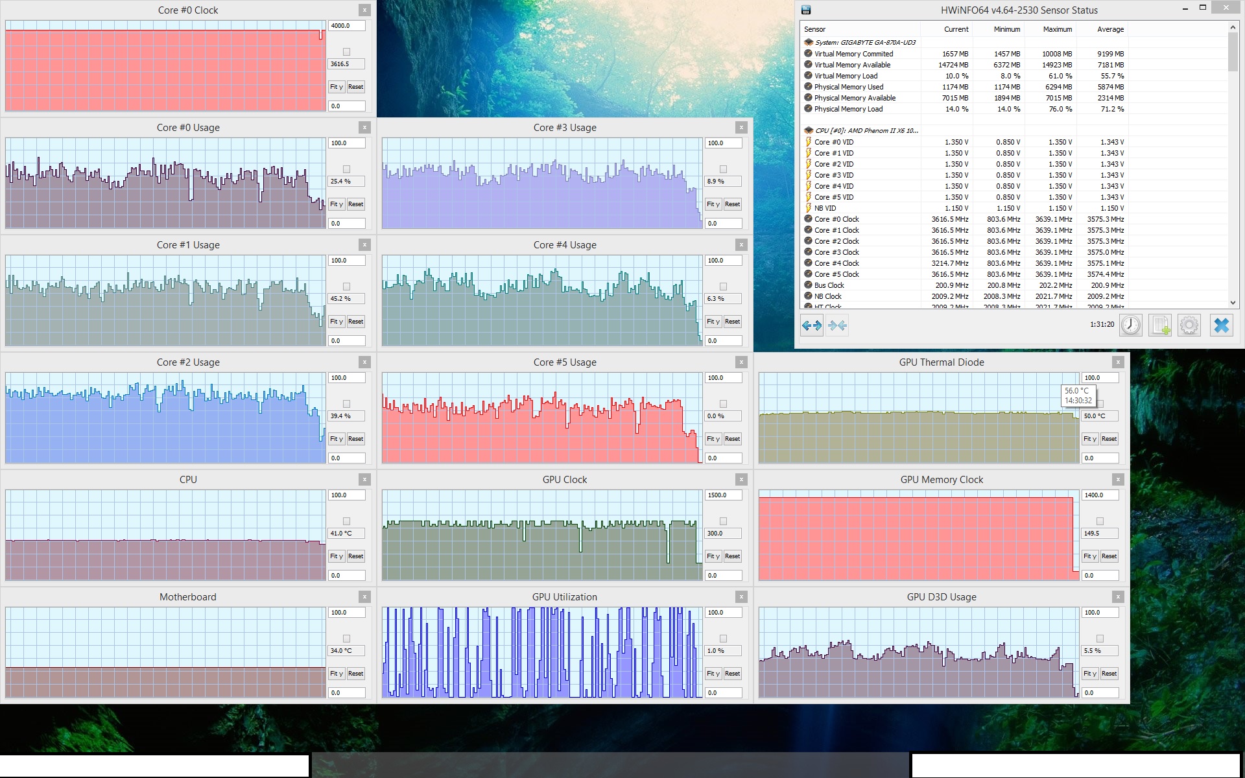Select the System GIGABYTE GA-870A-UD3 group row
The image size is (1245, 778).
click(x=865, y=42)
